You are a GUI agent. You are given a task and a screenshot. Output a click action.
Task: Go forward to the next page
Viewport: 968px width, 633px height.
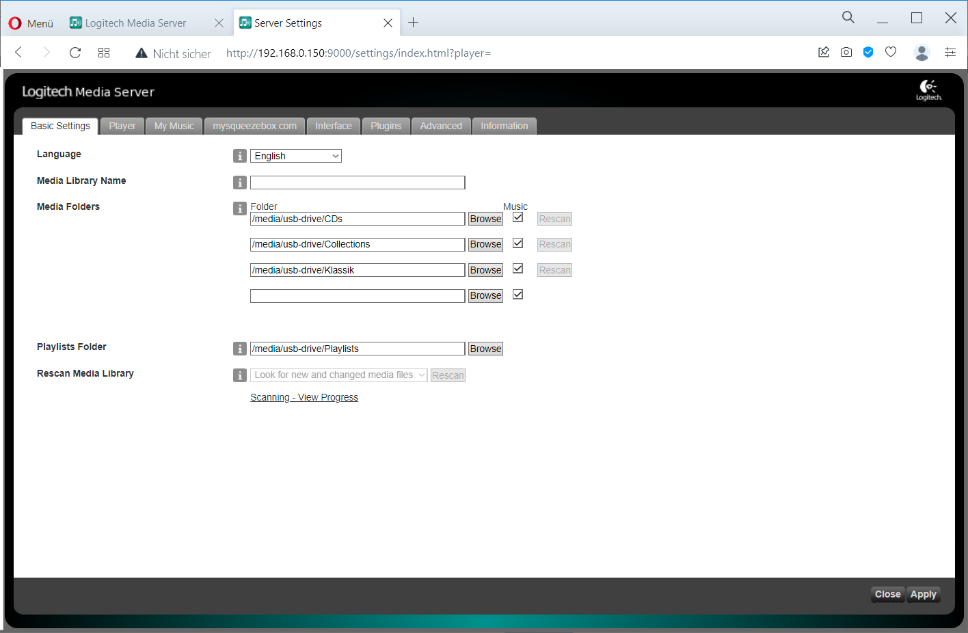coord(46,53)
